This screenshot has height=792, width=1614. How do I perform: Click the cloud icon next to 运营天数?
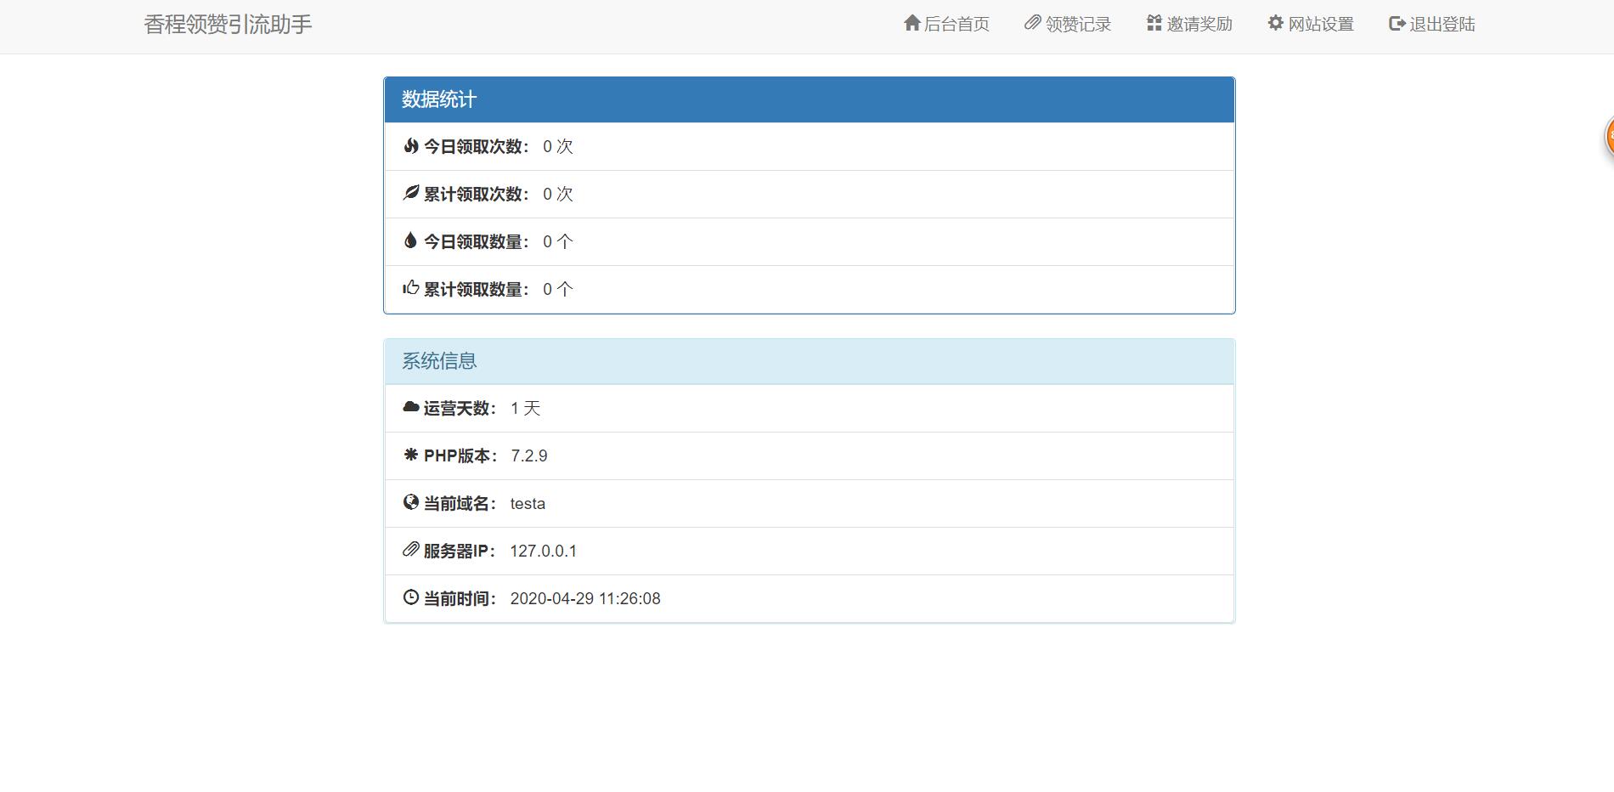[410, 406]
